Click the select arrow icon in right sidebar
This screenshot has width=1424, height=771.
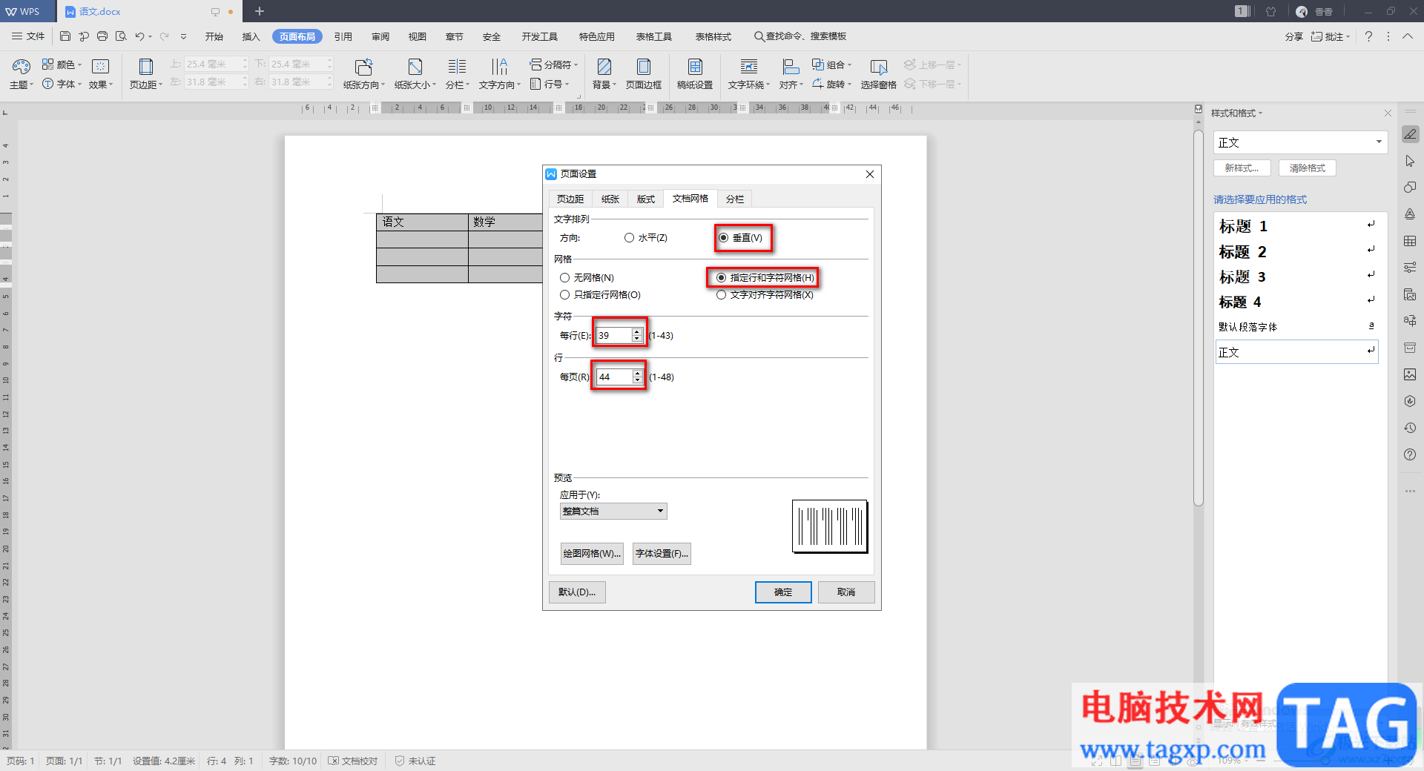(1410, 161)
